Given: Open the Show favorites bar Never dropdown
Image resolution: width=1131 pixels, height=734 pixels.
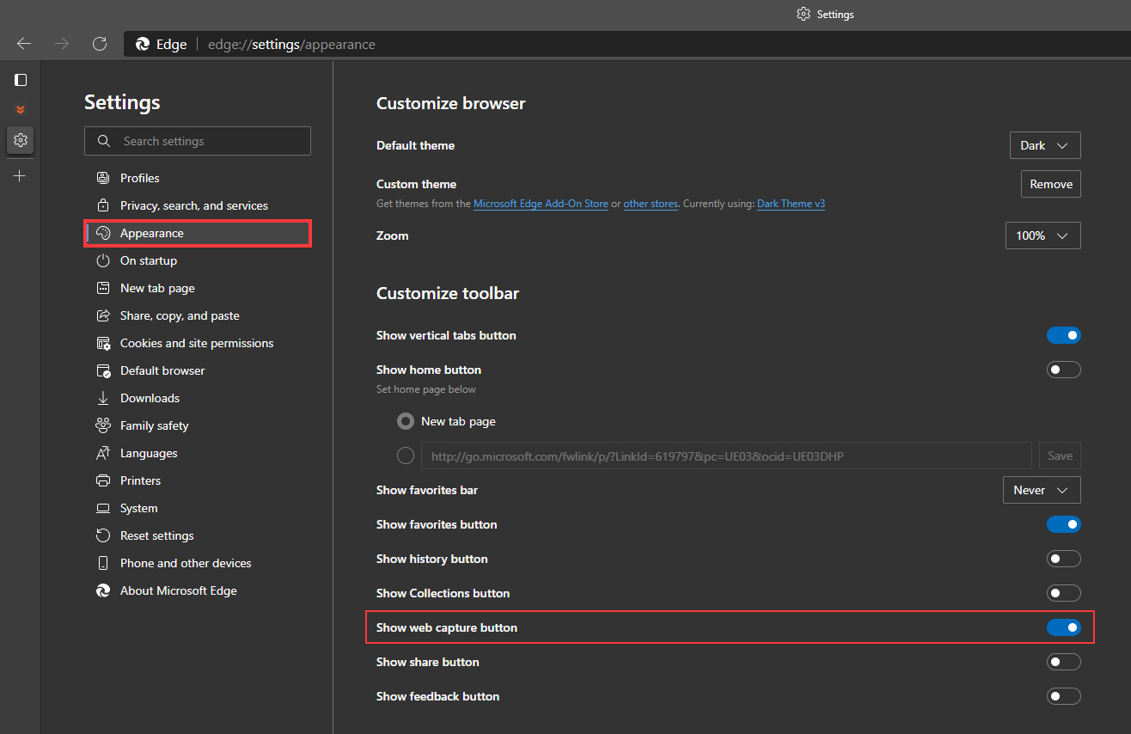Looking at the screenshot, I should tap(1042, 490).
